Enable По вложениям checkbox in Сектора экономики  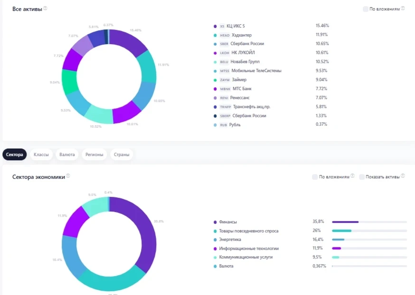(x=315, y=177)
